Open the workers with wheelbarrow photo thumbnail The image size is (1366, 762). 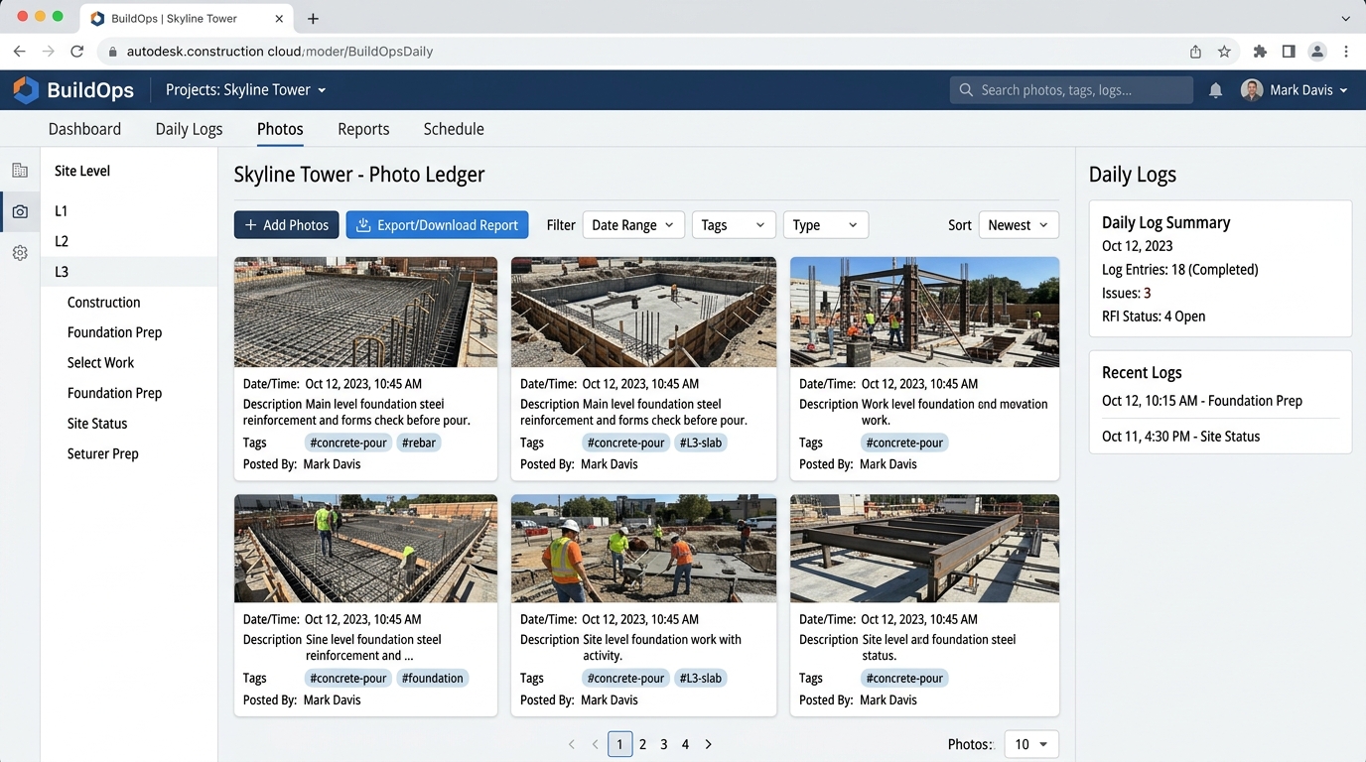pyautogui.click(x=643, y=549)
